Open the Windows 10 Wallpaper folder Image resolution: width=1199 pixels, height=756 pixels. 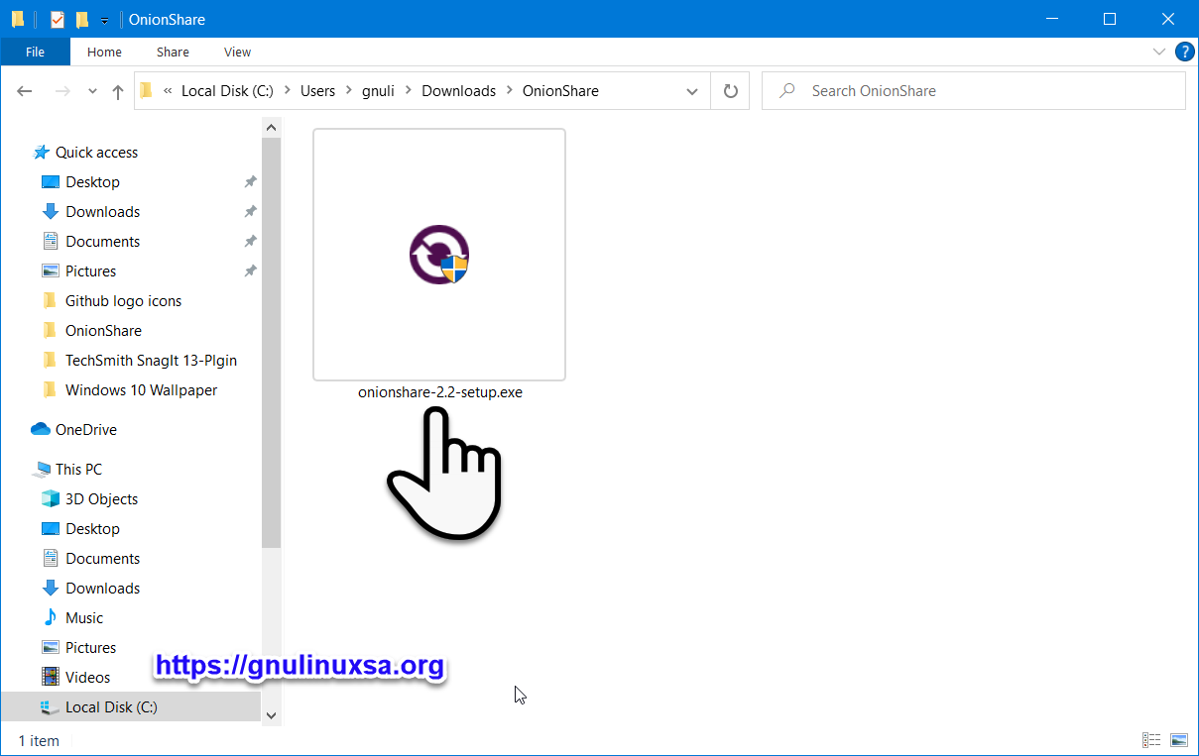coord(141,390)
